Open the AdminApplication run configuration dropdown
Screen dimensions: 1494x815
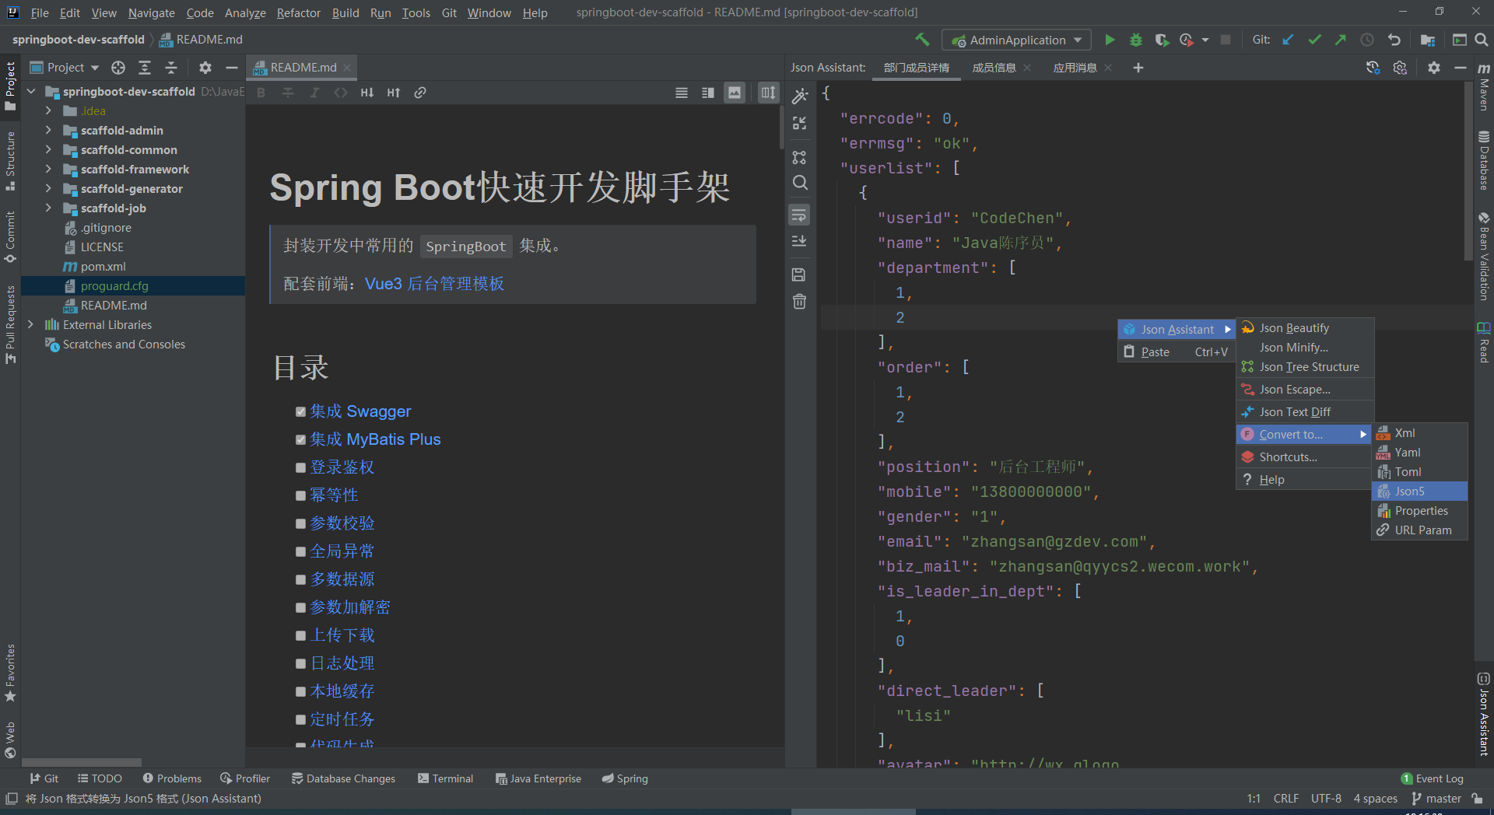click(1016, 40)
